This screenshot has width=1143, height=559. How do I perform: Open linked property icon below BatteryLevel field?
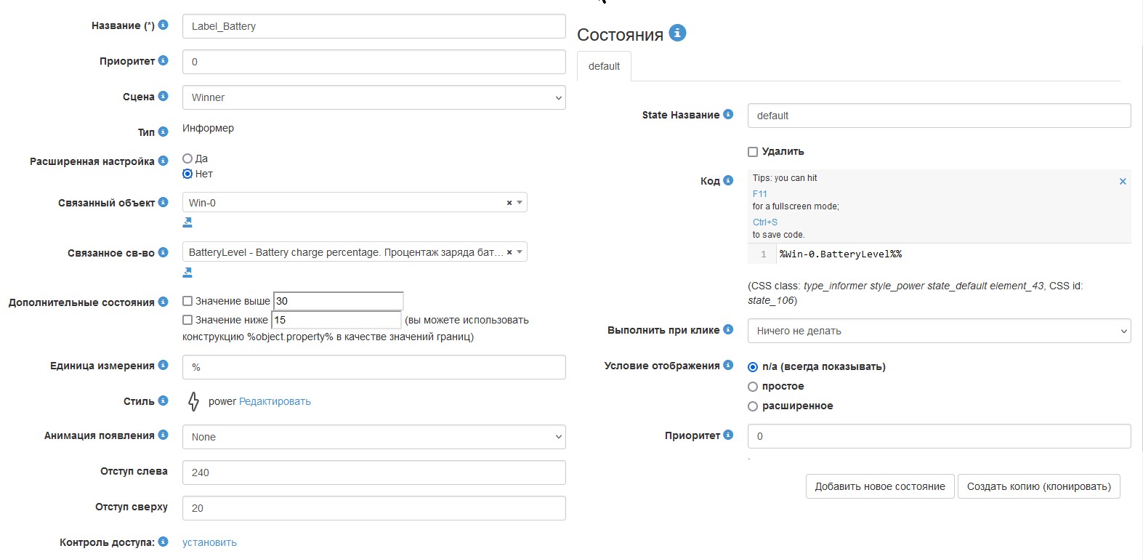[x=187, y=273]
